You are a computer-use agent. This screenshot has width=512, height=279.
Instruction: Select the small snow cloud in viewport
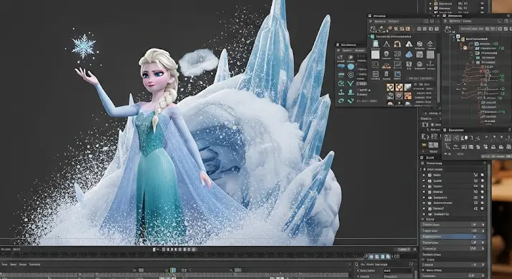pyautogui.click(x=198, y=62)
